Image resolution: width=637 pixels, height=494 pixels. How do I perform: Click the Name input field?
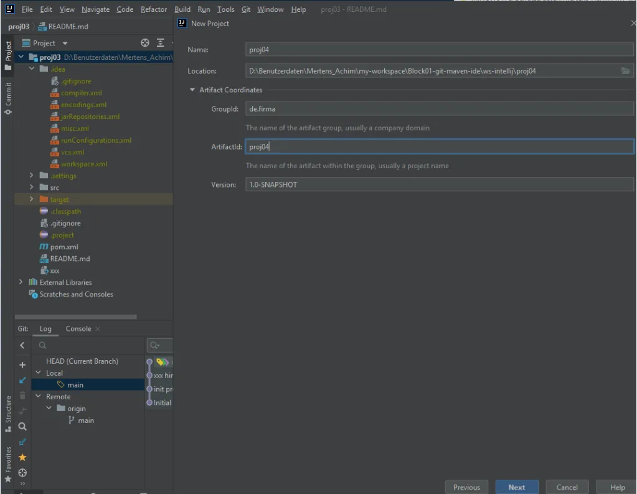[439, 50]
